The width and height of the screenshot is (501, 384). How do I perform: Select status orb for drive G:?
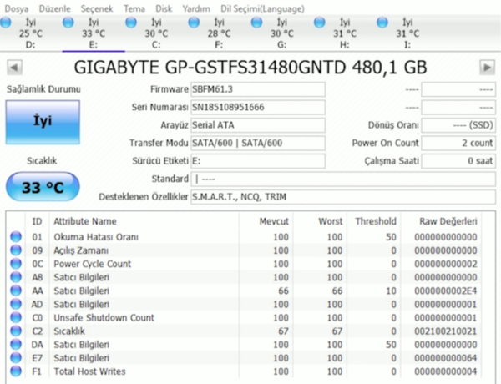coord(256,23)
